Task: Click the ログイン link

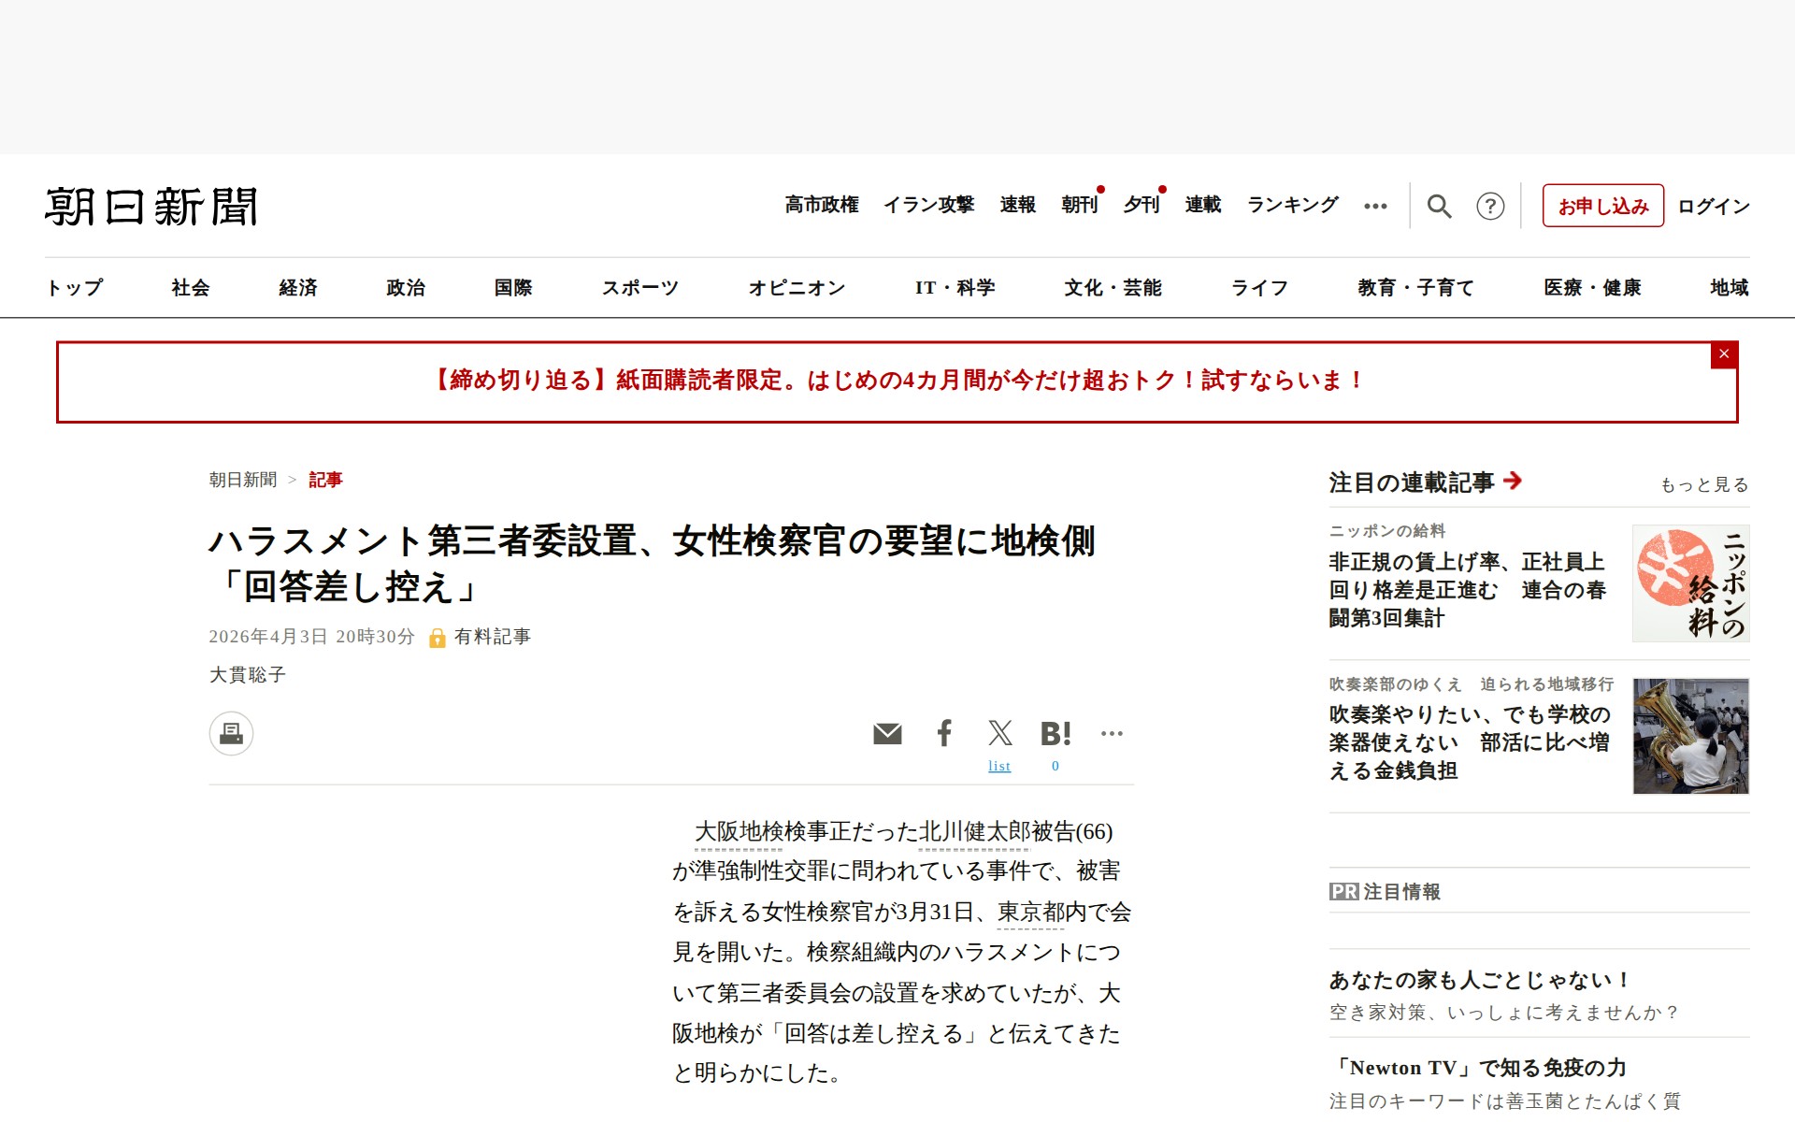Action: point(1713,206)
